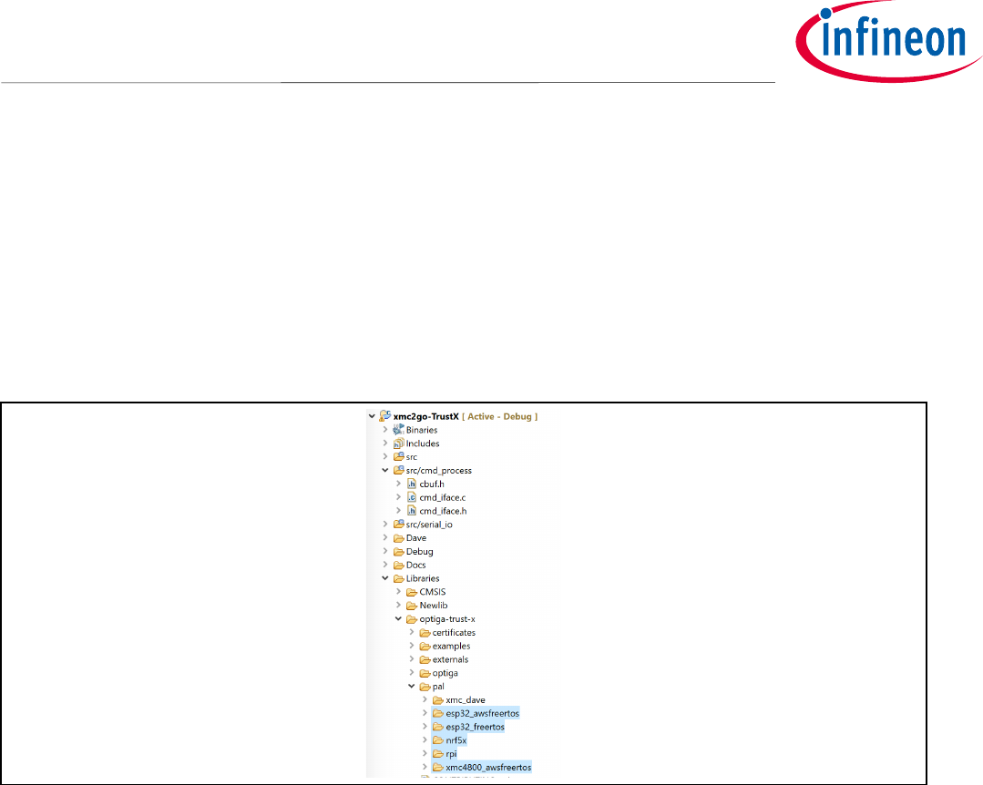Viewport: 983px width, 785px height.
Task: Expand the Binaries node
Action: click(385, 430)
